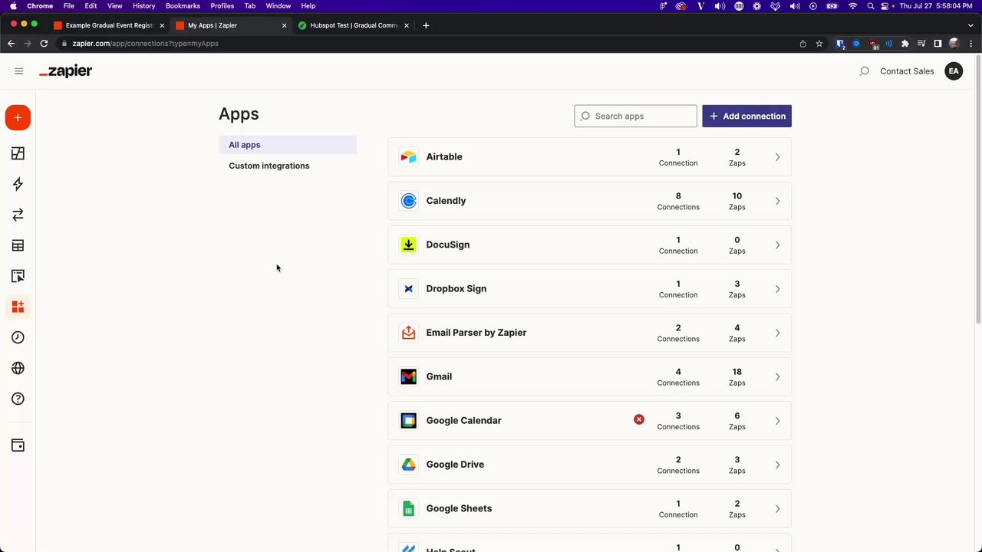This screenshot has height=552, width=982.
Task: Open Transfers via the two-arrows sidebar icon
Action: pos(18,215)
